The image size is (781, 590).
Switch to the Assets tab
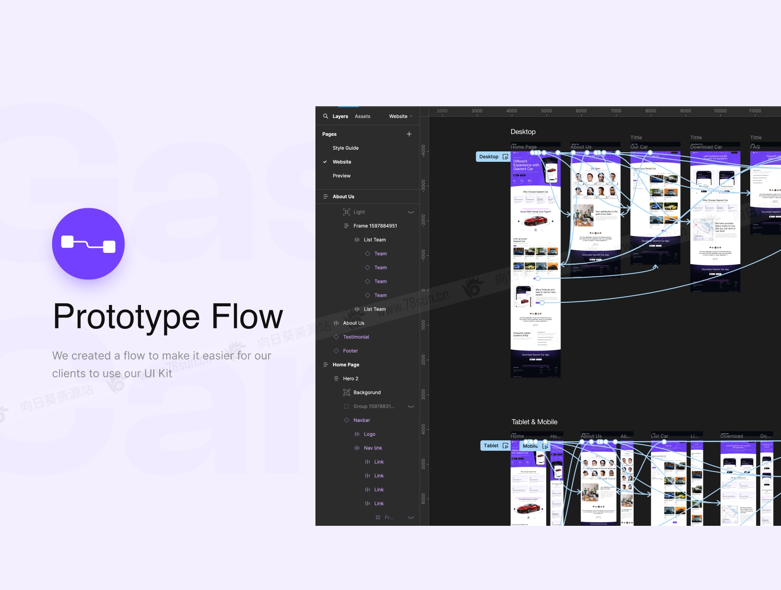click(x=362, y=116)
